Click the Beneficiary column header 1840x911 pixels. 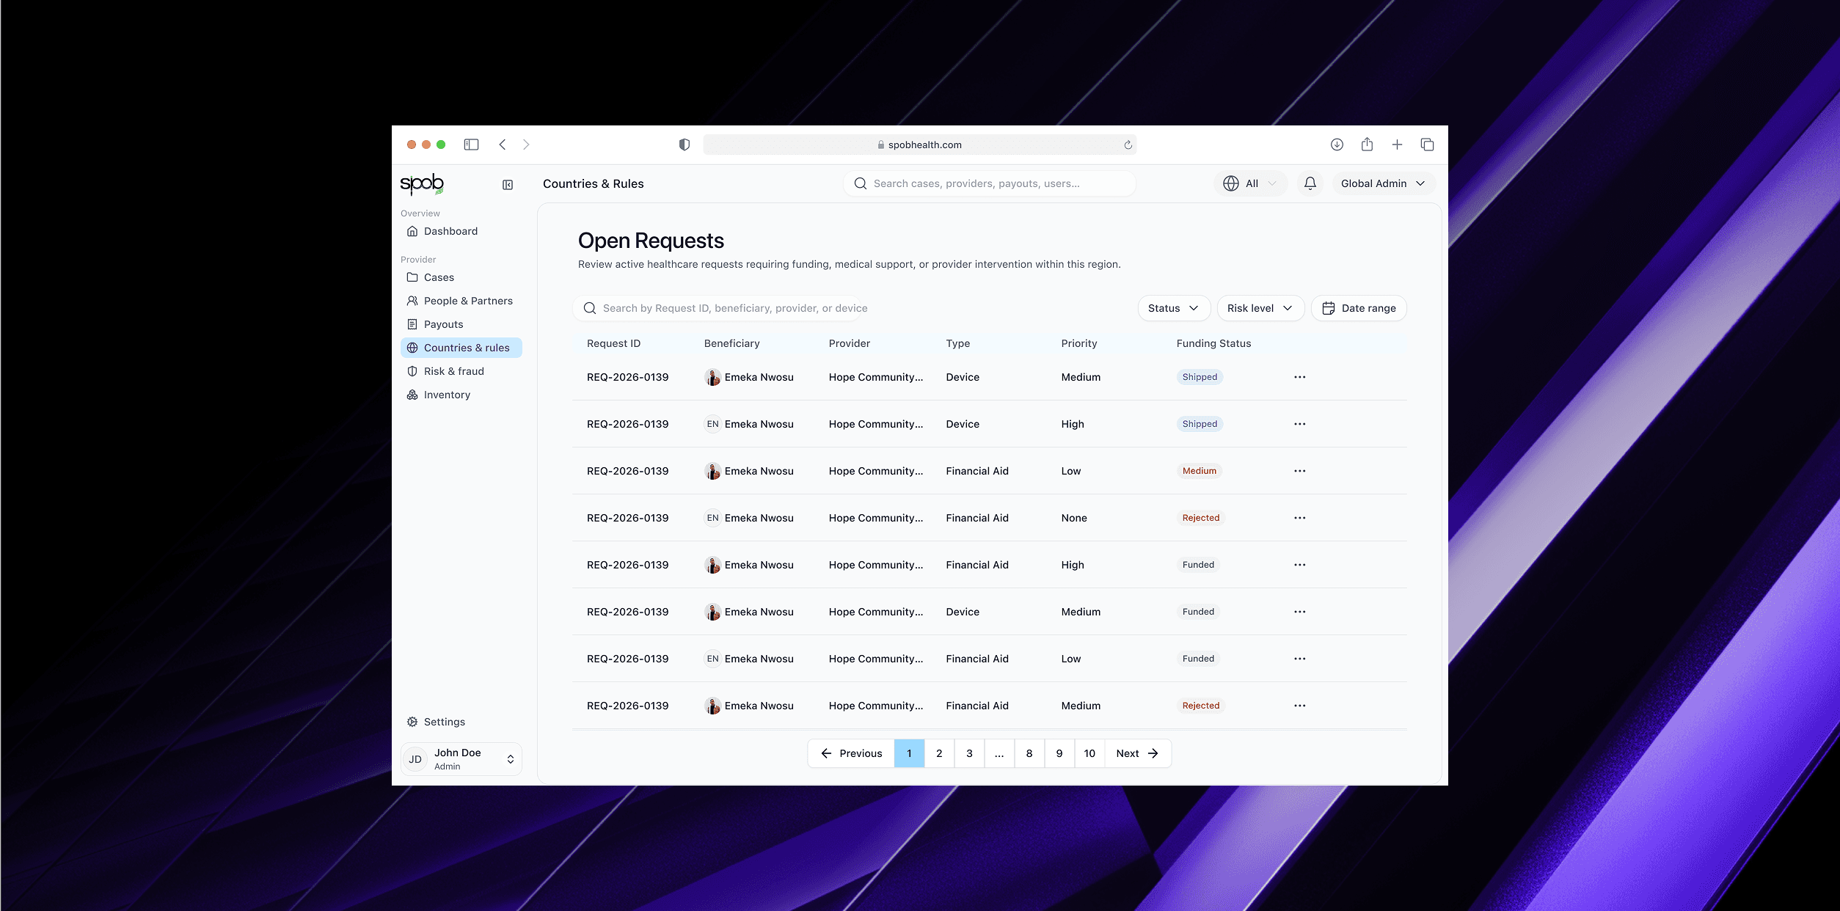pyautogui.click(x=731, y=343)
